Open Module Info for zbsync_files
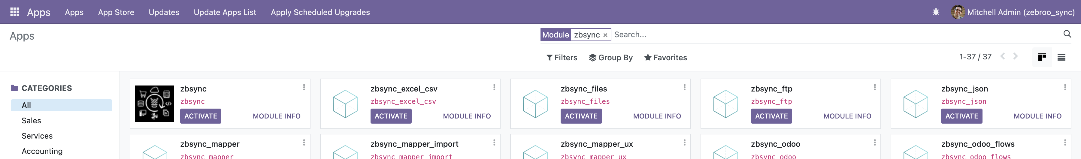The image size is (1081, 159). tap(657, 116)
